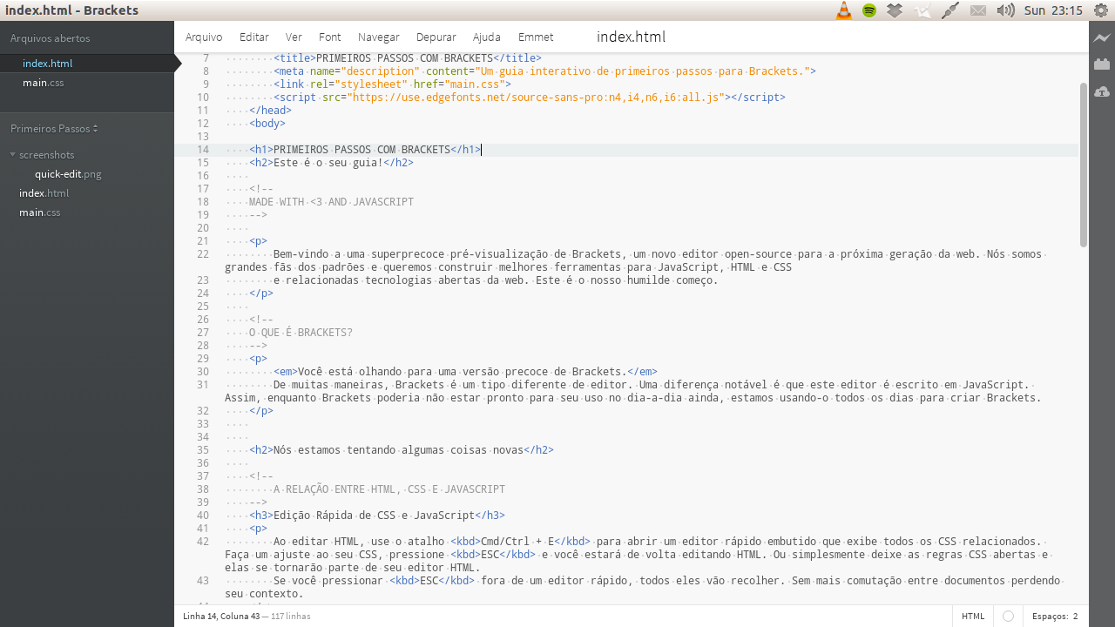Open the Ver menu
The image size is (1115, 627).
point(294,37)
